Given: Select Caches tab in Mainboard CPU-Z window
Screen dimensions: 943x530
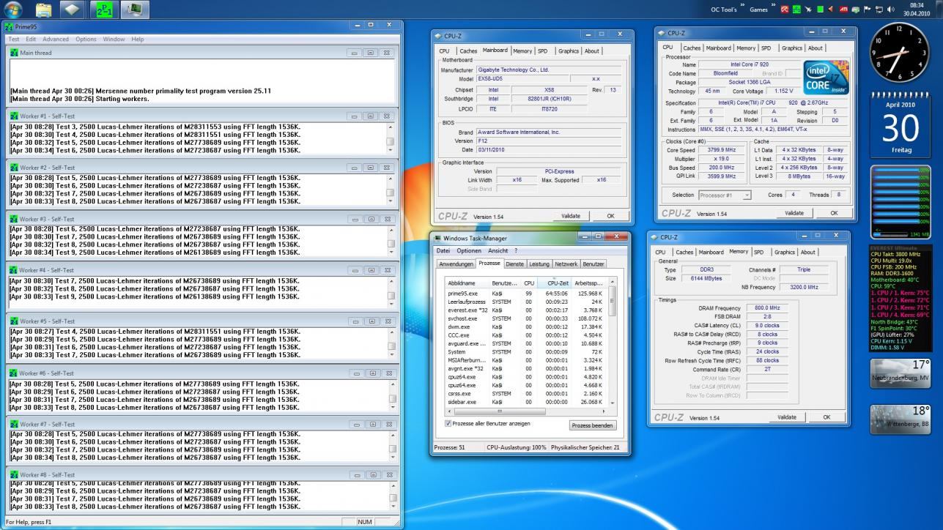Looking at the screenshot, I should (x=467, y=51).
